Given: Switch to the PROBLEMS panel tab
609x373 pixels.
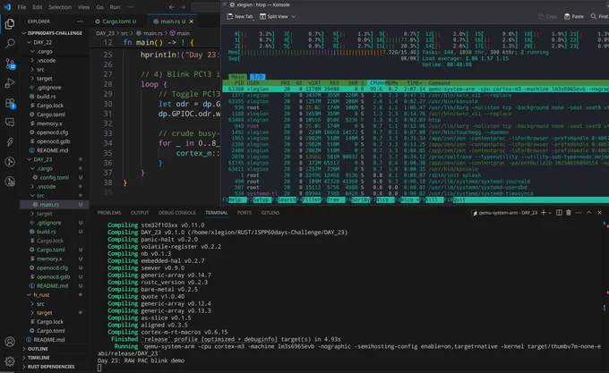Looking at the screenshot, I should [109, 213].
